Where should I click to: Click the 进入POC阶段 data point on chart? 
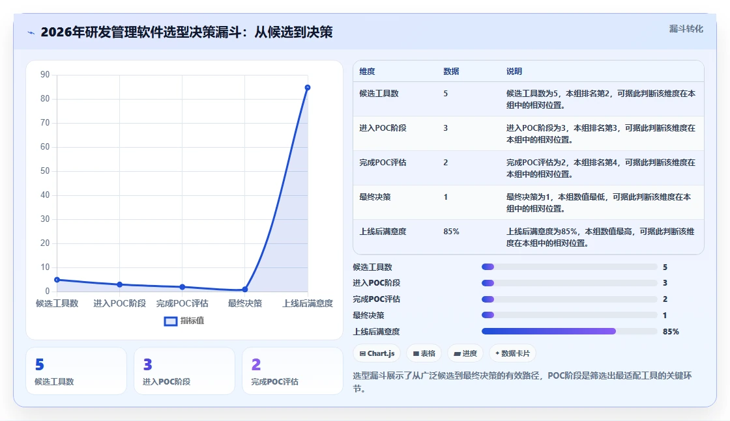(x=120, y=284)
